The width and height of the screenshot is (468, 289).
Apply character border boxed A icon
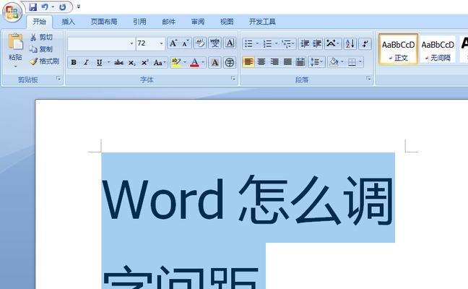[x=230, y=43]
